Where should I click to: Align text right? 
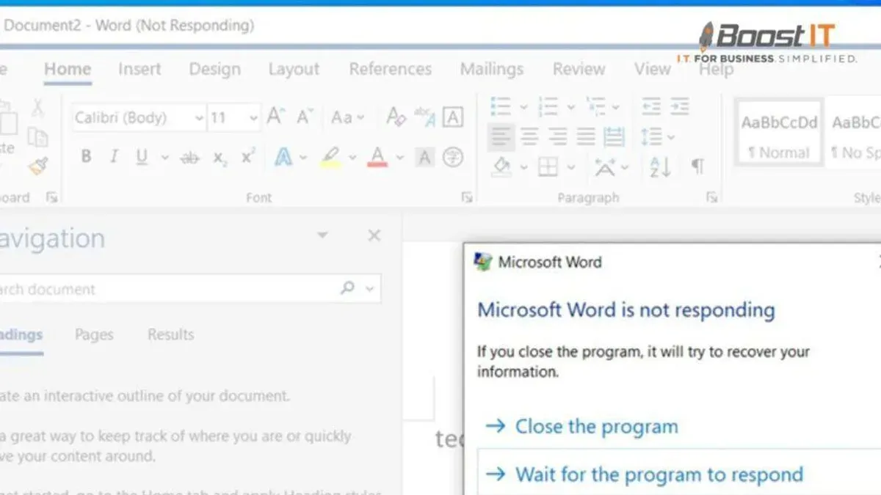557,136
